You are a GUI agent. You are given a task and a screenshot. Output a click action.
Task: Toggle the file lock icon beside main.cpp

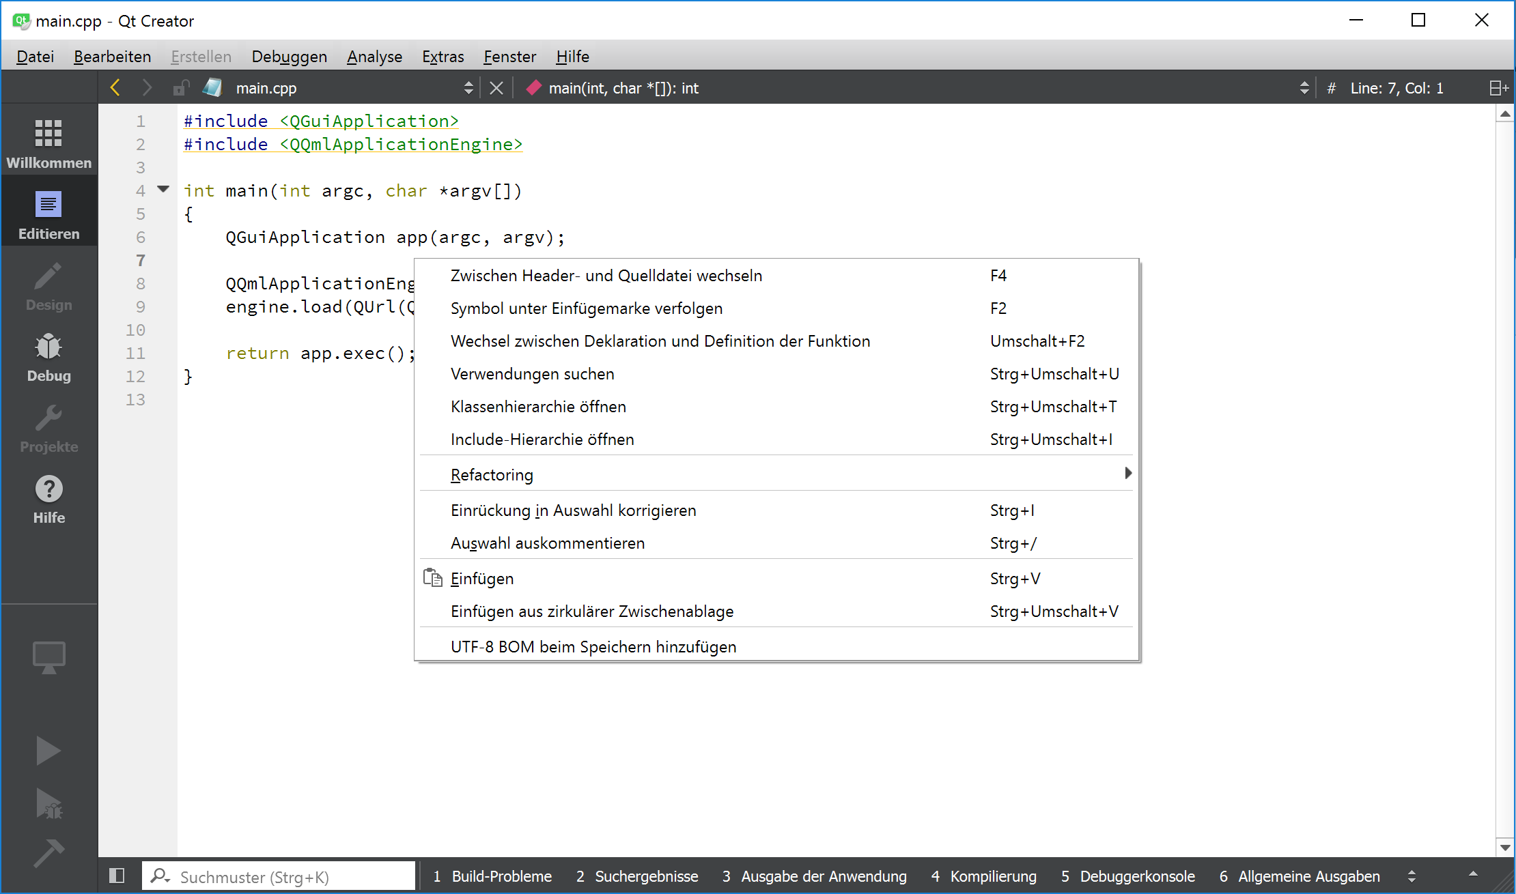[x=181, y=88]
